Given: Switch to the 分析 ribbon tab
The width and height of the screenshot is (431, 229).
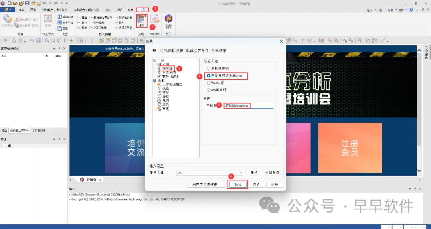Looking at the screenshot, I should point(119,10).
